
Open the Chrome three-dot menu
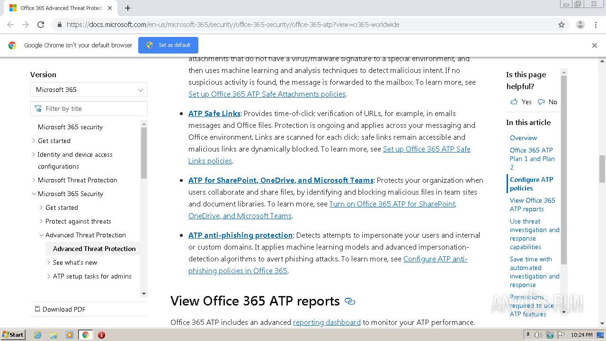click(x=596, y=25)
